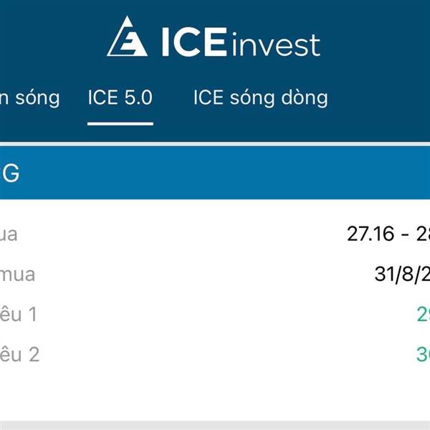Viewport: 430px width, 430px height.
Task: Click the bold ICE wordmark text
Action: click(x=194, y=42)
